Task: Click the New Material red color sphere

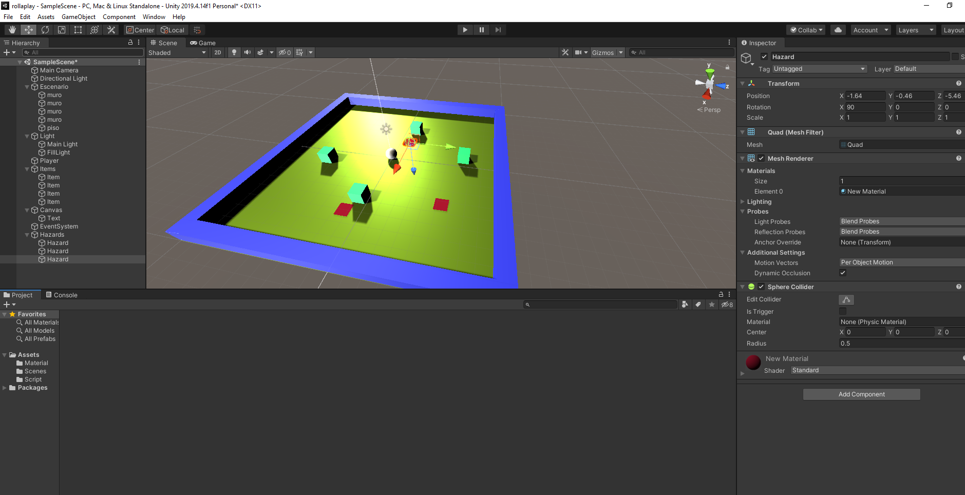Action: [x=752, y=362]
